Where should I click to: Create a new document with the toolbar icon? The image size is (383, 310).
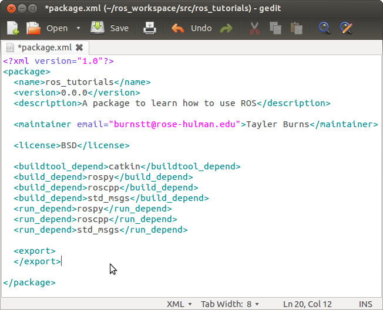tap(13, 28)
